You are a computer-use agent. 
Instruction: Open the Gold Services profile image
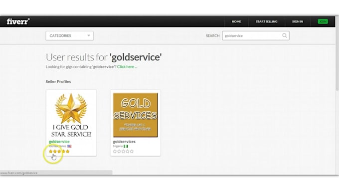(135, 115)
